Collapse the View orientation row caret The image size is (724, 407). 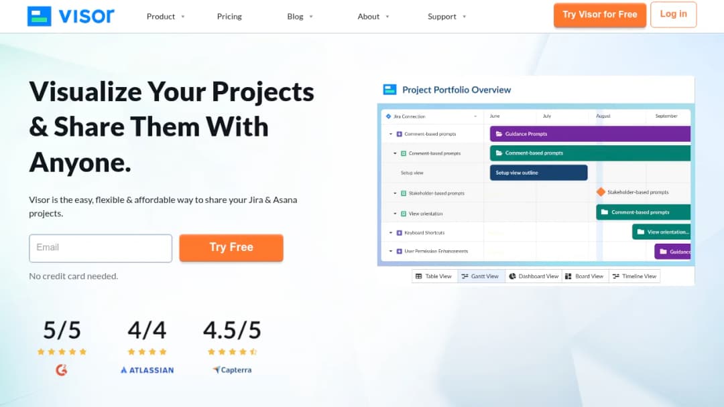click(x=395, y=214)
